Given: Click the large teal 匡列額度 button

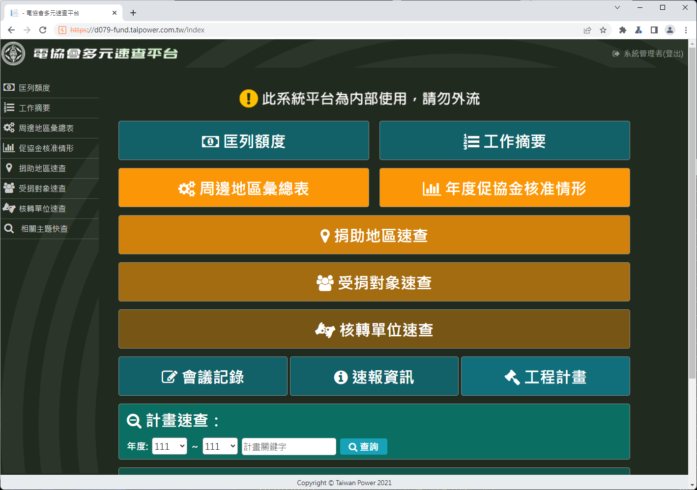Looking at the screenshot, I should point(244,140).
